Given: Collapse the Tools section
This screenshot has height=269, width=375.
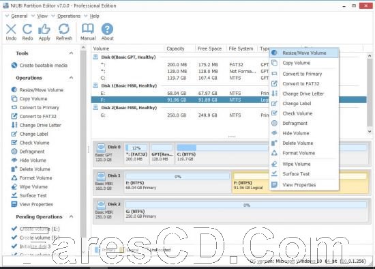Looking at the screenshot, I should (71, 53).
